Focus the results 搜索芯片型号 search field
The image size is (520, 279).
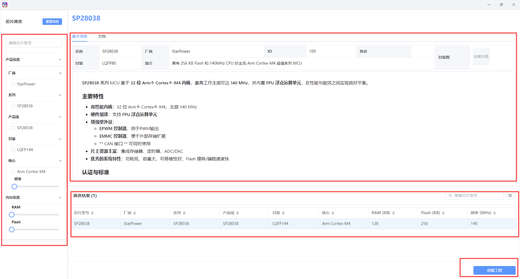click(x=474, y=195)
